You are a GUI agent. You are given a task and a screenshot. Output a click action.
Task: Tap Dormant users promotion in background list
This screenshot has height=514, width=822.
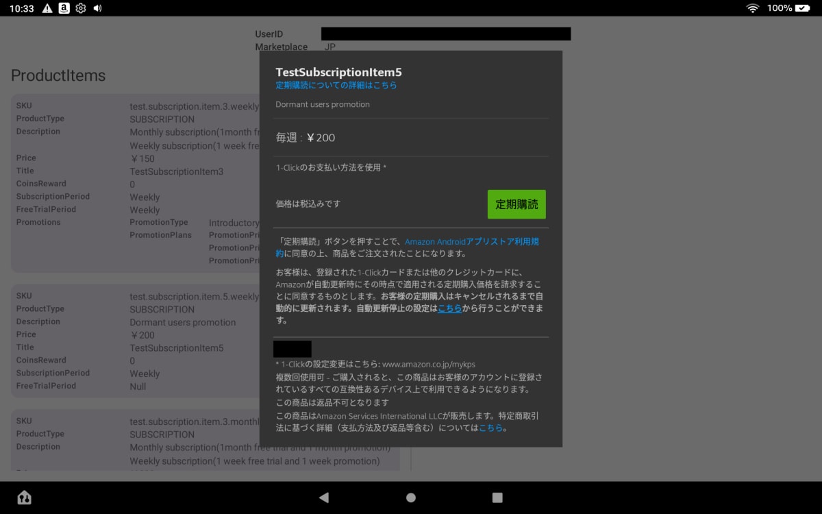pyautogui.click(x=183, y=322)
